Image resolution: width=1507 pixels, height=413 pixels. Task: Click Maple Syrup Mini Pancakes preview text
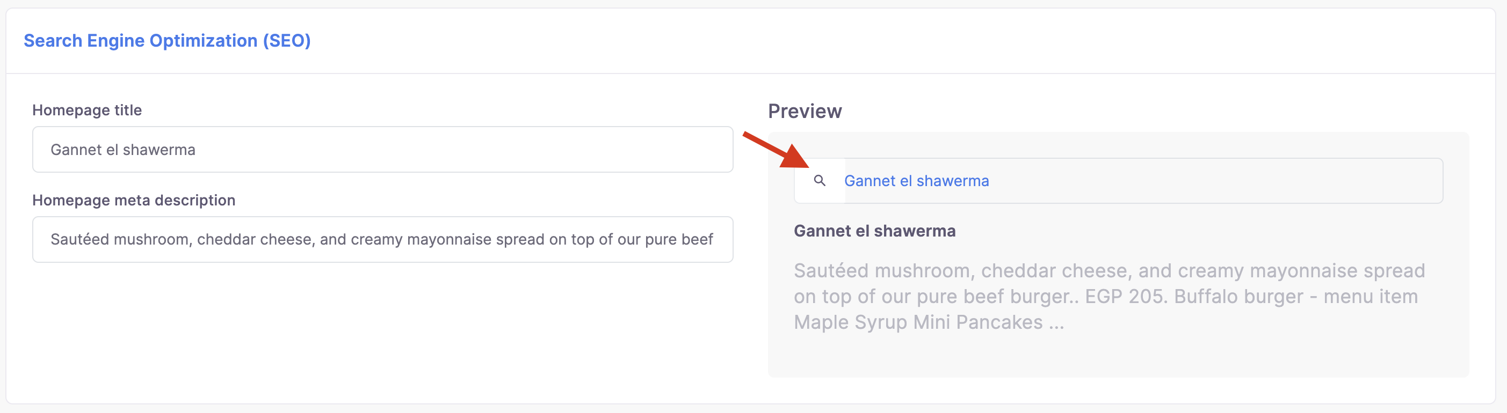tap(918, 322)
